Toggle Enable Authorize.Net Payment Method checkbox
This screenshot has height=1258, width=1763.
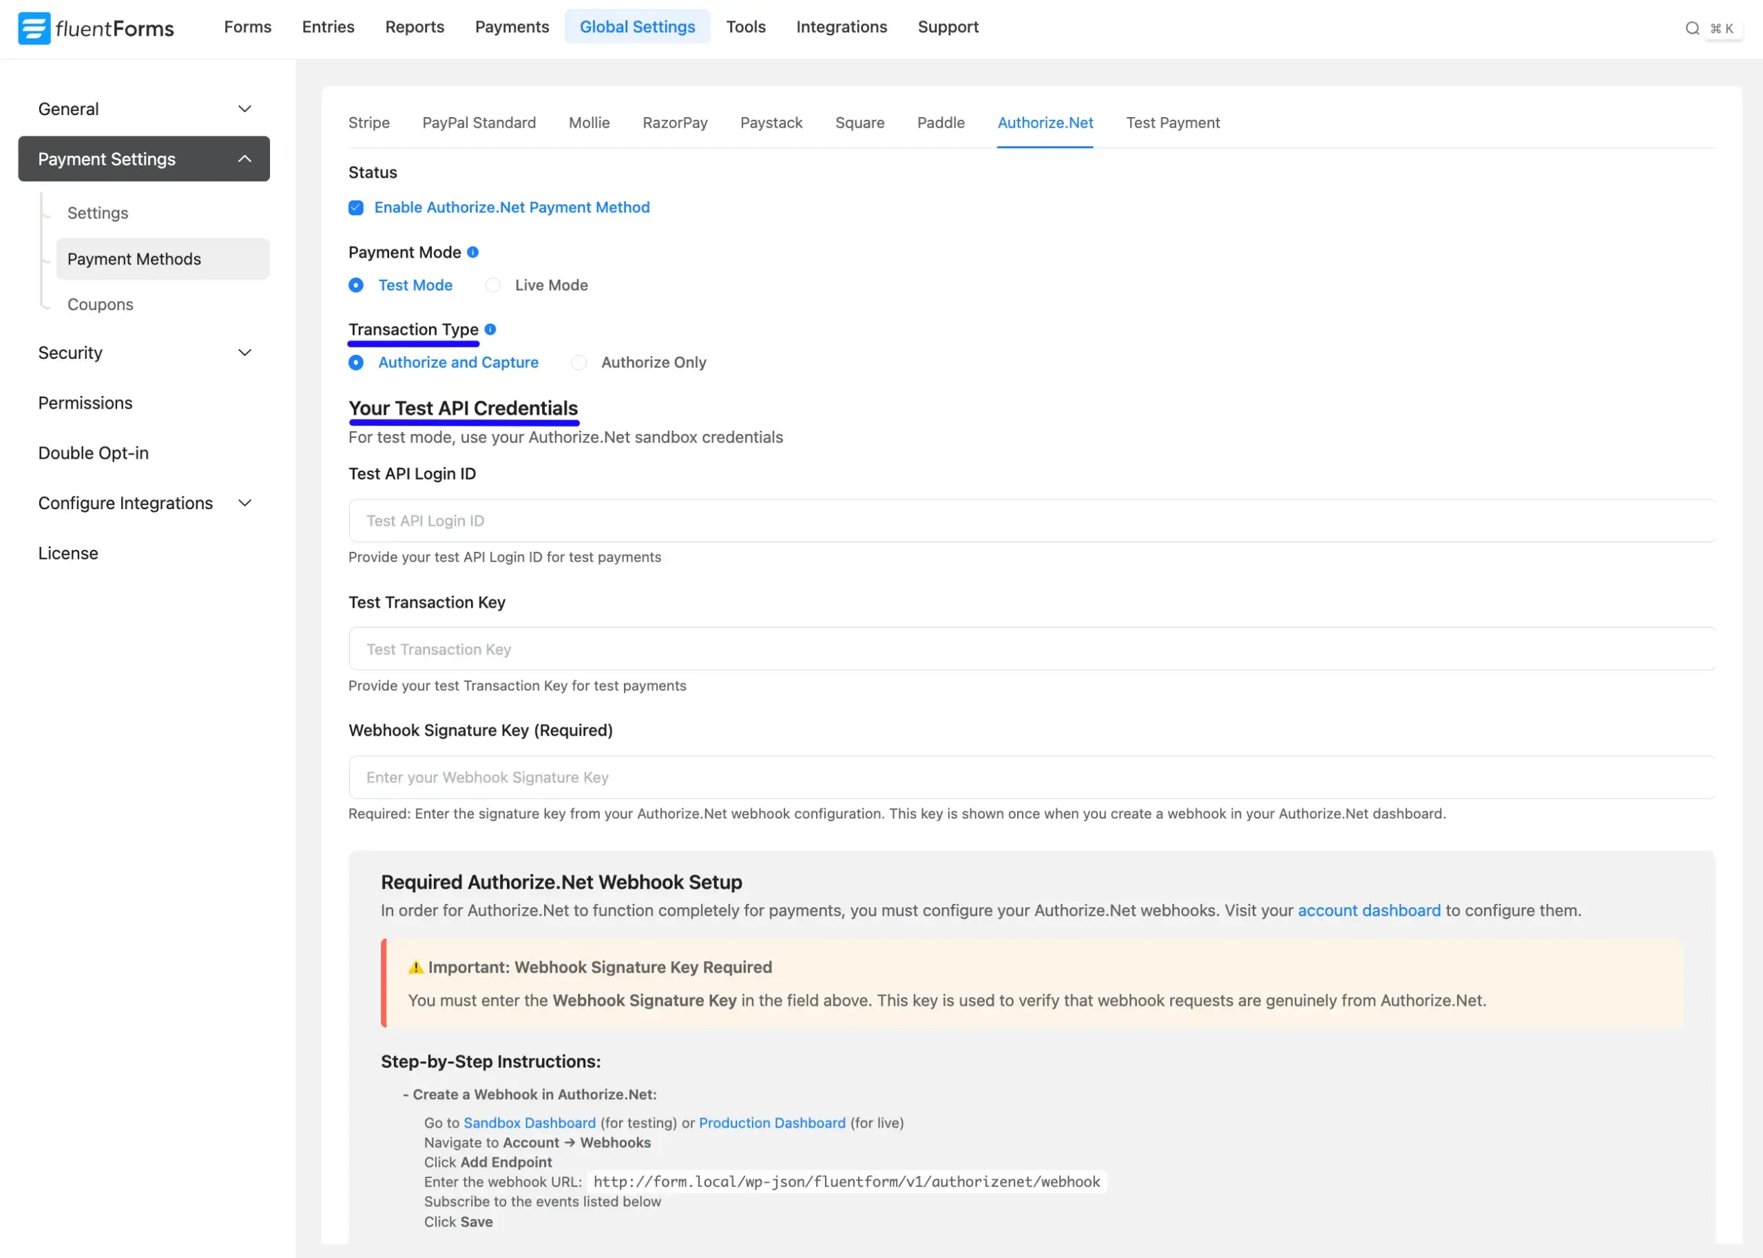click(x=356, y=207)
